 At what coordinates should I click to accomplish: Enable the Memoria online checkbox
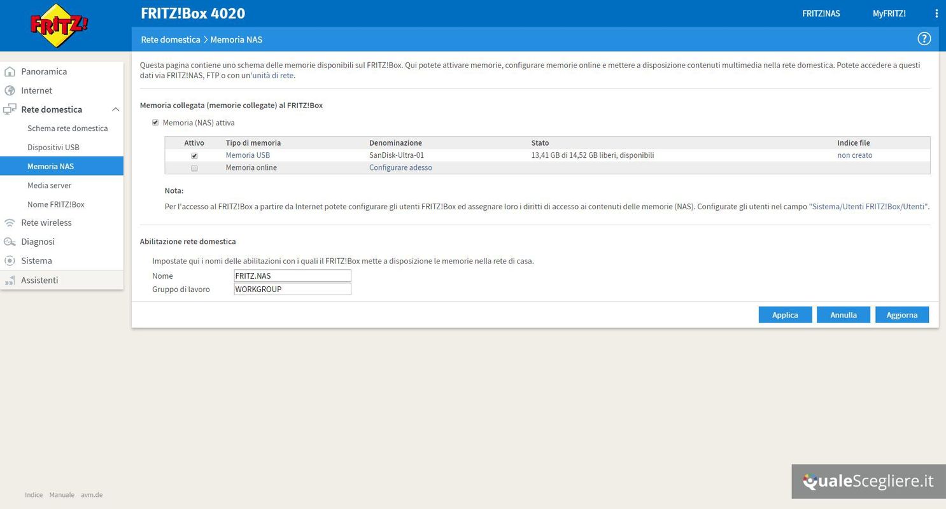194,168
